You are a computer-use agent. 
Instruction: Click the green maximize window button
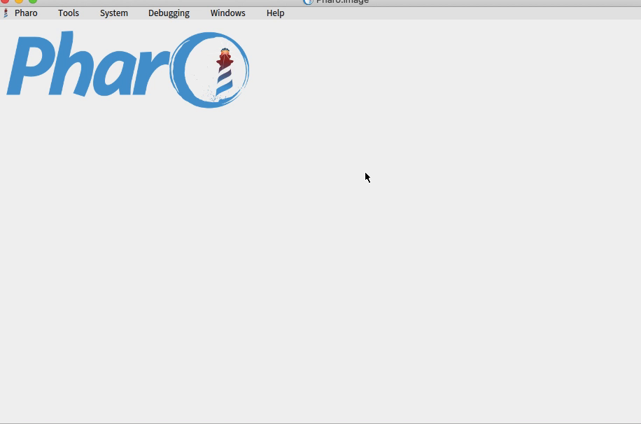(33, 1)
